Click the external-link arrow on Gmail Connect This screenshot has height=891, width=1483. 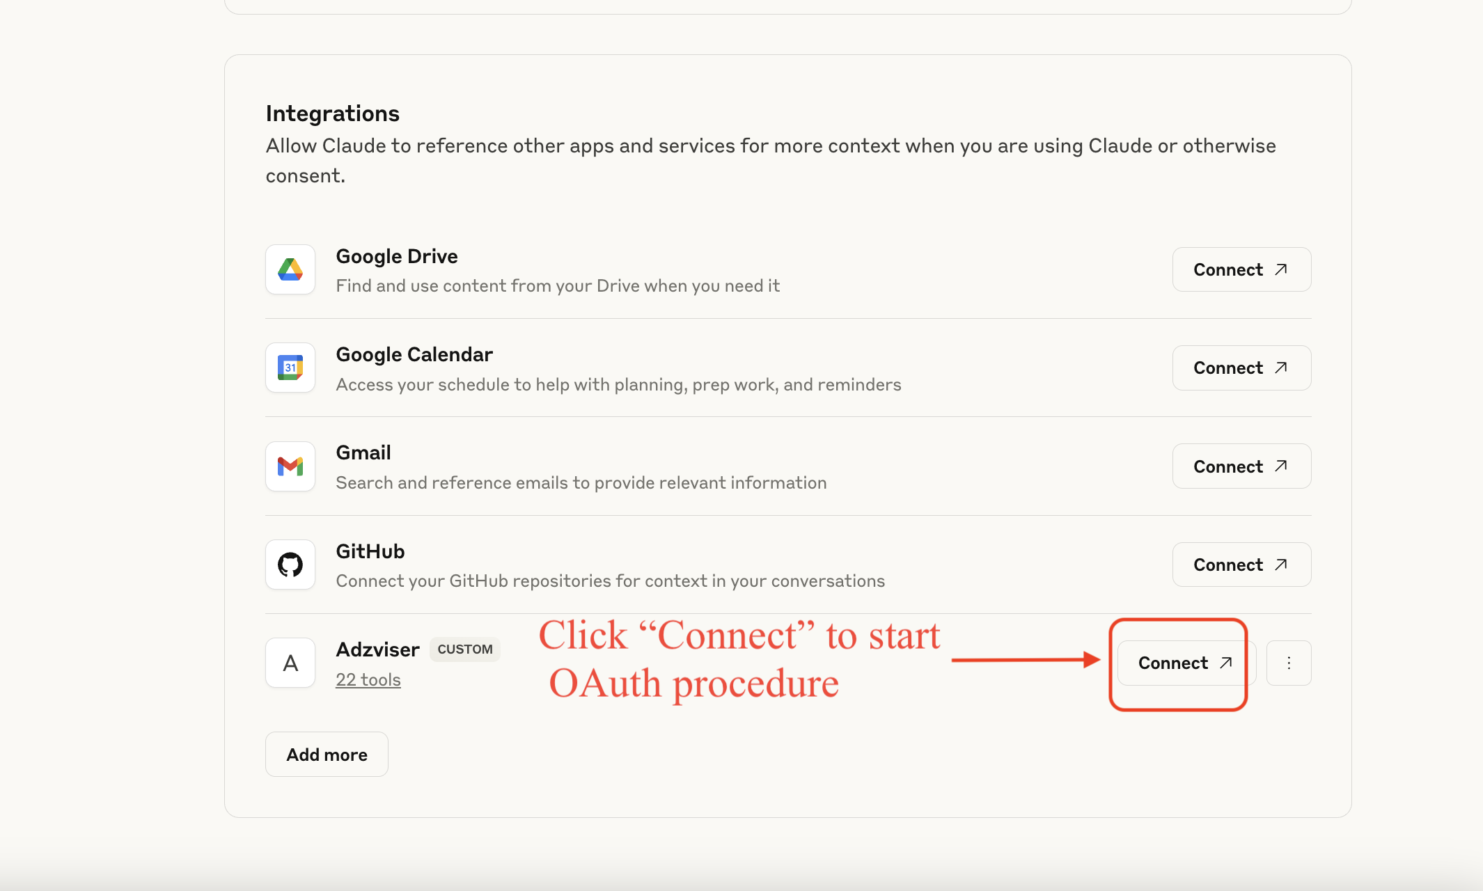pyautogui.click(x=1282, y=466)
